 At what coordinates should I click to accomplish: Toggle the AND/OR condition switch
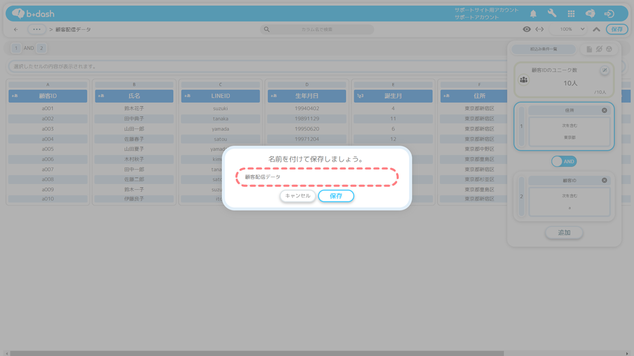click(564, 162)
